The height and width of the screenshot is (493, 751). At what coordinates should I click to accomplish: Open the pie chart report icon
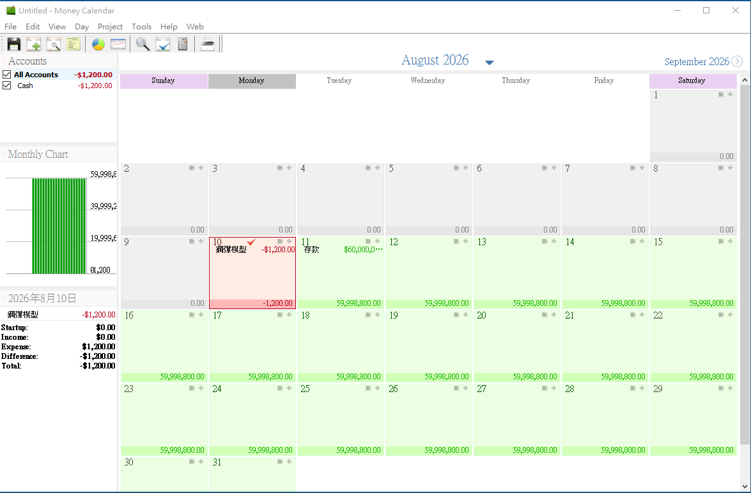tap(98, 44)
